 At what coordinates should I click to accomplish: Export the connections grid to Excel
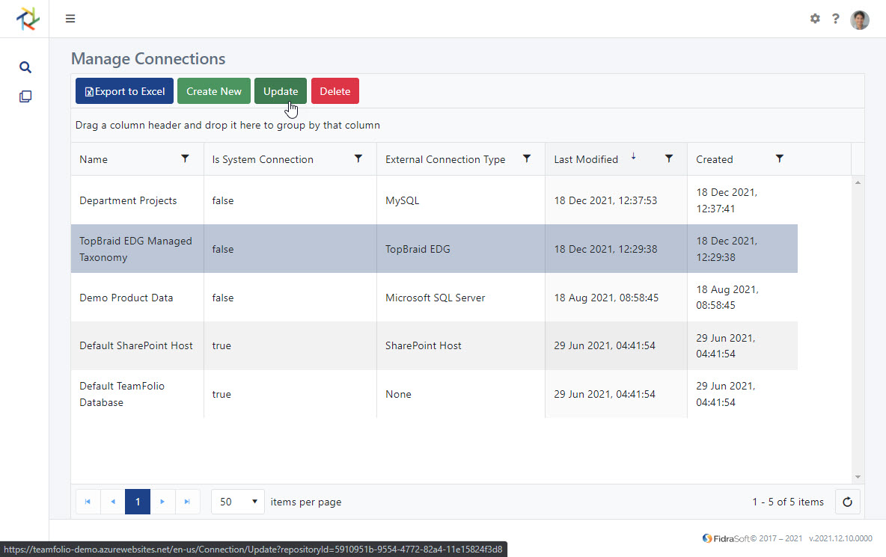[123, 90]
